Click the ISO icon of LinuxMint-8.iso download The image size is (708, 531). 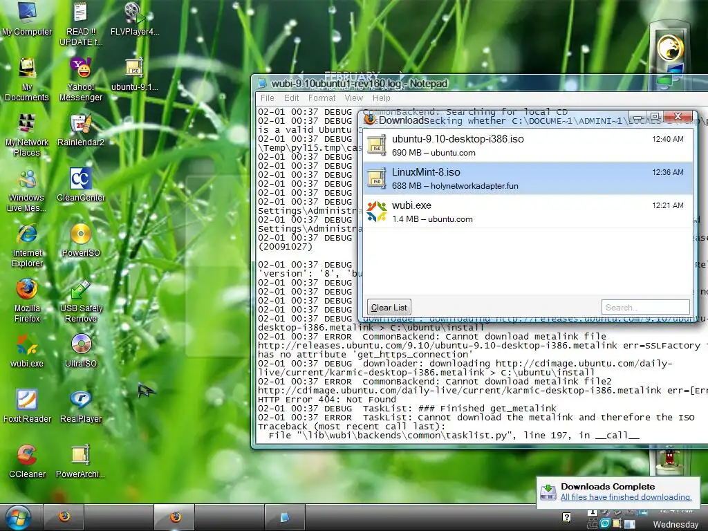(x=377, y=178)
